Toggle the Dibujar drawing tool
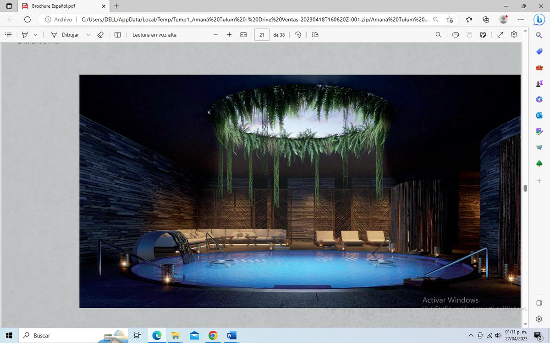The width and height of the screenshot is (550, 343). pyautogui.click(x=65, y=35)
